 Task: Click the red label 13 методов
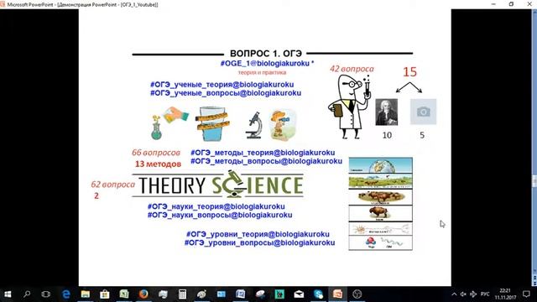158,164
